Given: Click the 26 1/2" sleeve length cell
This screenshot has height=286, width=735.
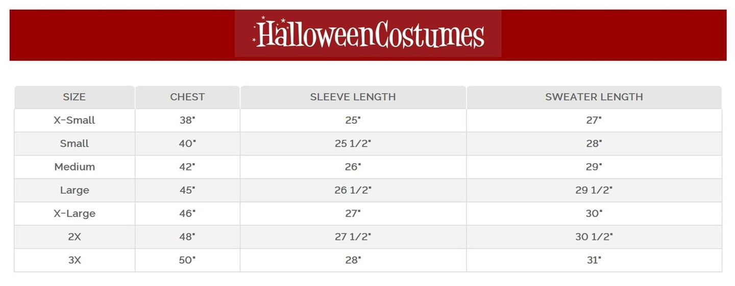Looking at the screenshot, I should (x=353, y=190).
